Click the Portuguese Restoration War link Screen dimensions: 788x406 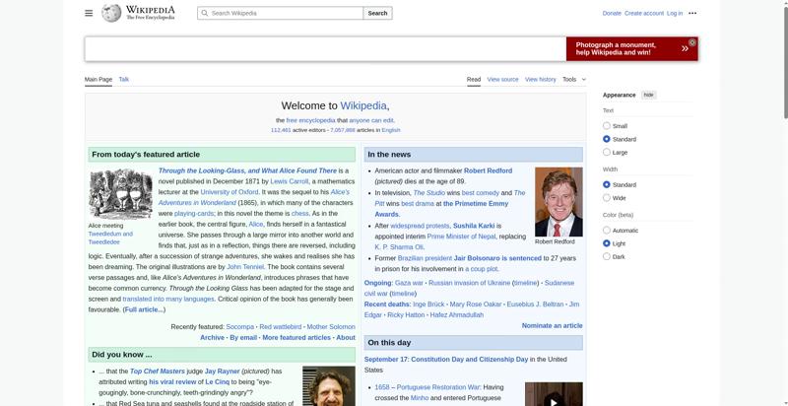[x=438, y=387]
